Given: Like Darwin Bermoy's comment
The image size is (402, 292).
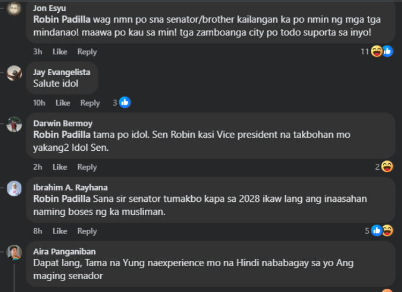Looking at the screenshot, I should click(59, 167).
